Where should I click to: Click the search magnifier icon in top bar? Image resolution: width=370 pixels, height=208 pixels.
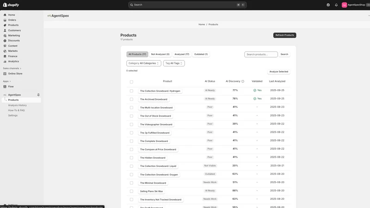(132, 5)
